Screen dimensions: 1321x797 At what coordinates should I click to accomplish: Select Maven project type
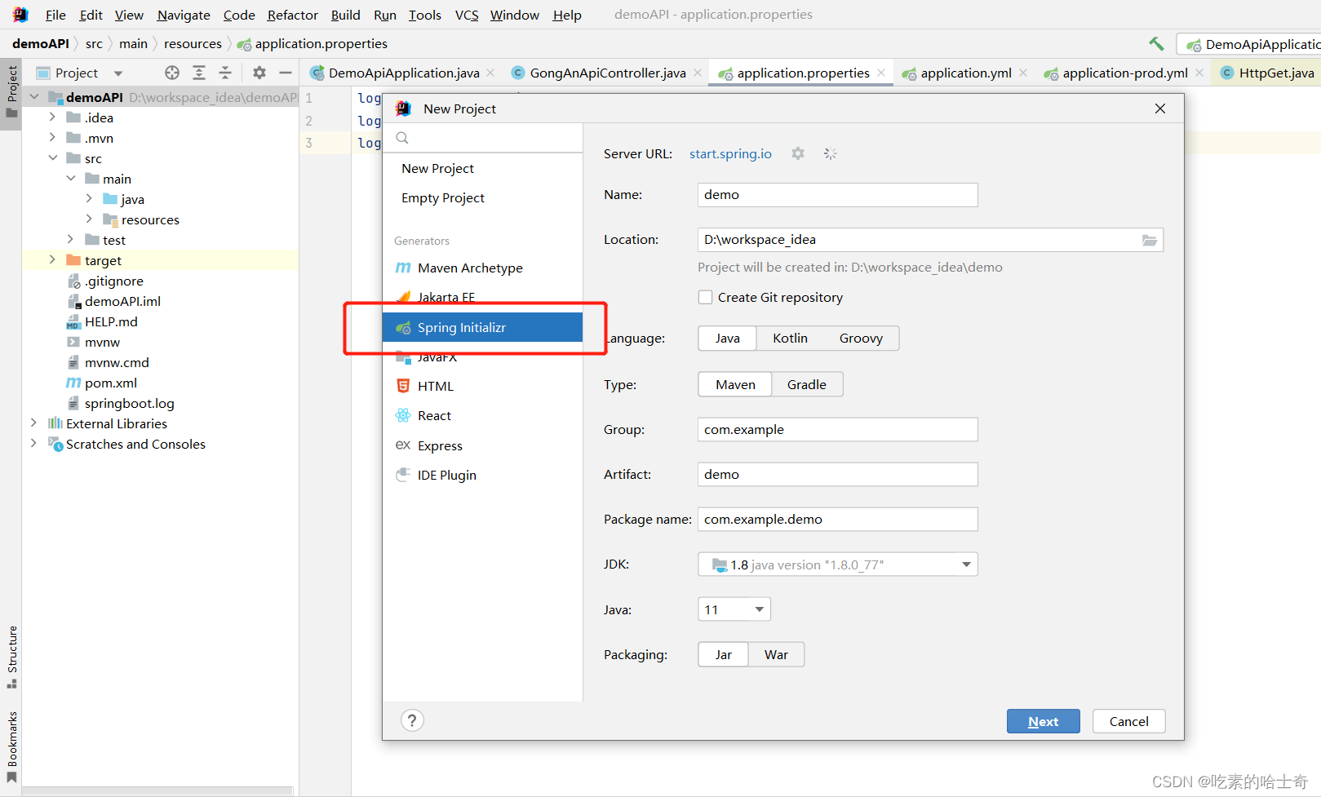(735, 384)
